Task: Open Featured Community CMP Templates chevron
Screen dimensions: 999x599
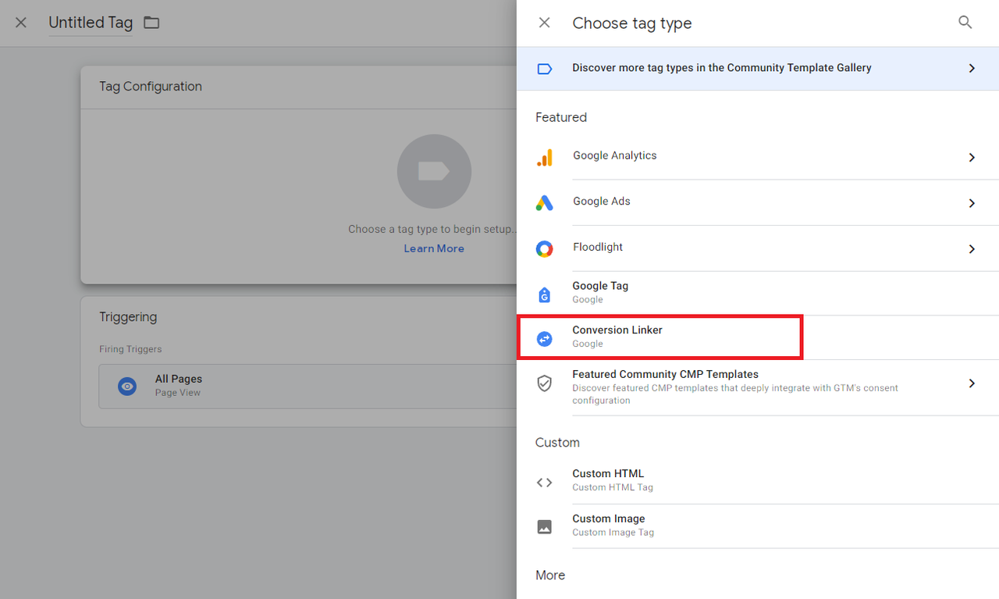Action: [972, 383]
